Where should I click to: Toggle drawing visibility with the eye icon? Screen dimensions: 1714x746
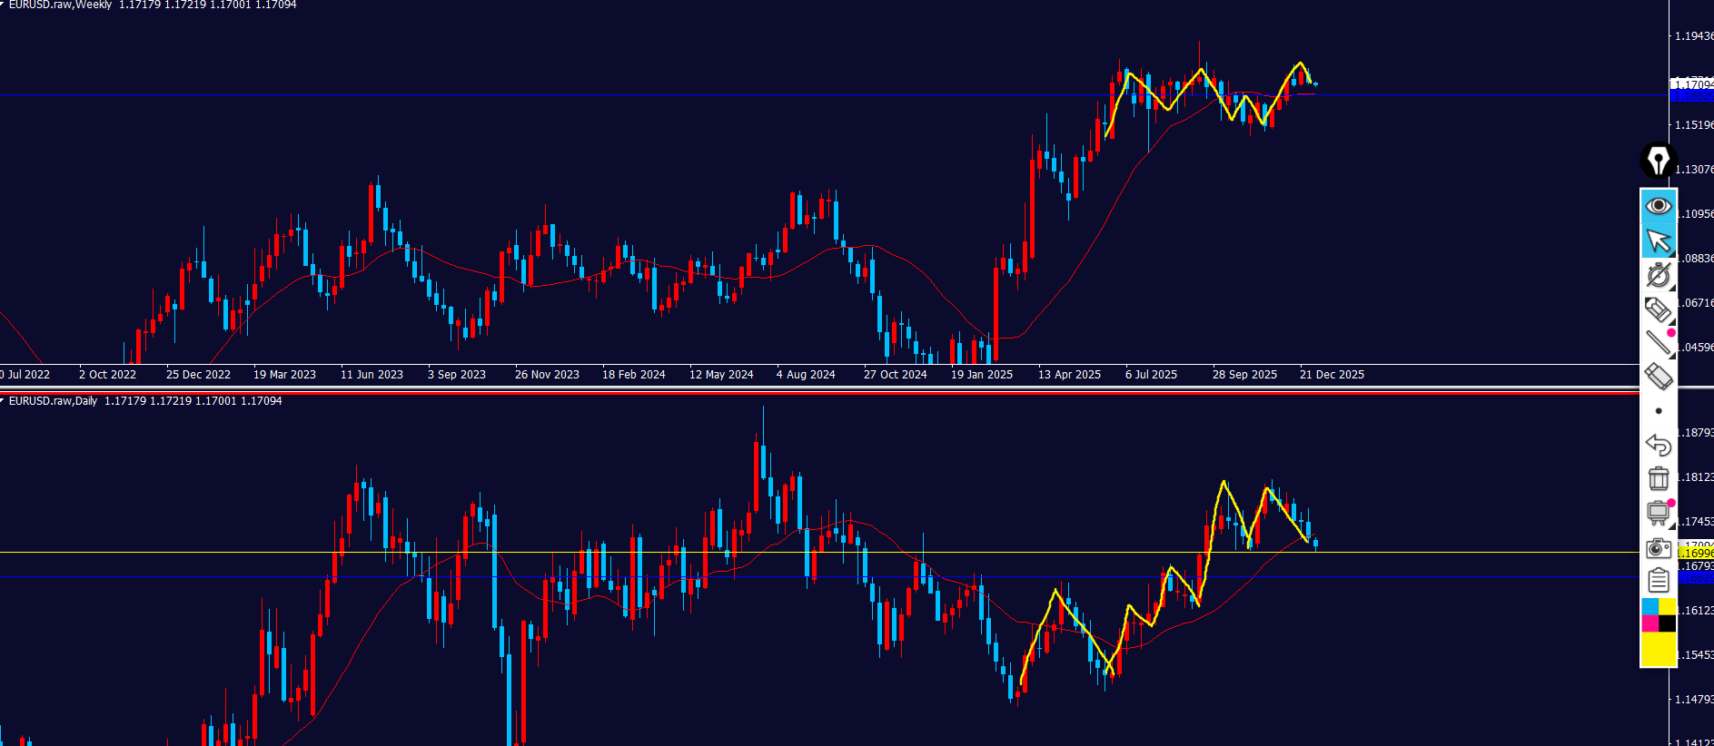pos(1658,207)
